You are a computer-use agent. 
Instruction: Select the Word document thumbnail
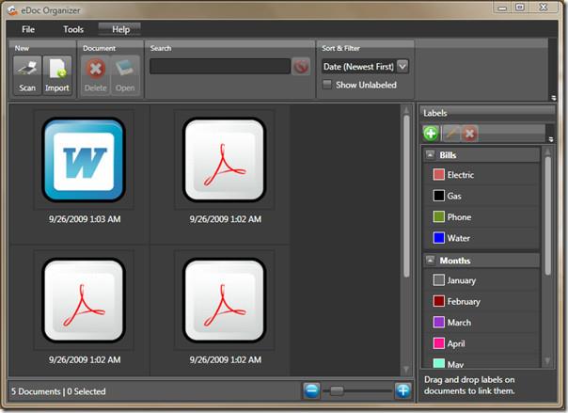coord(84,159)
